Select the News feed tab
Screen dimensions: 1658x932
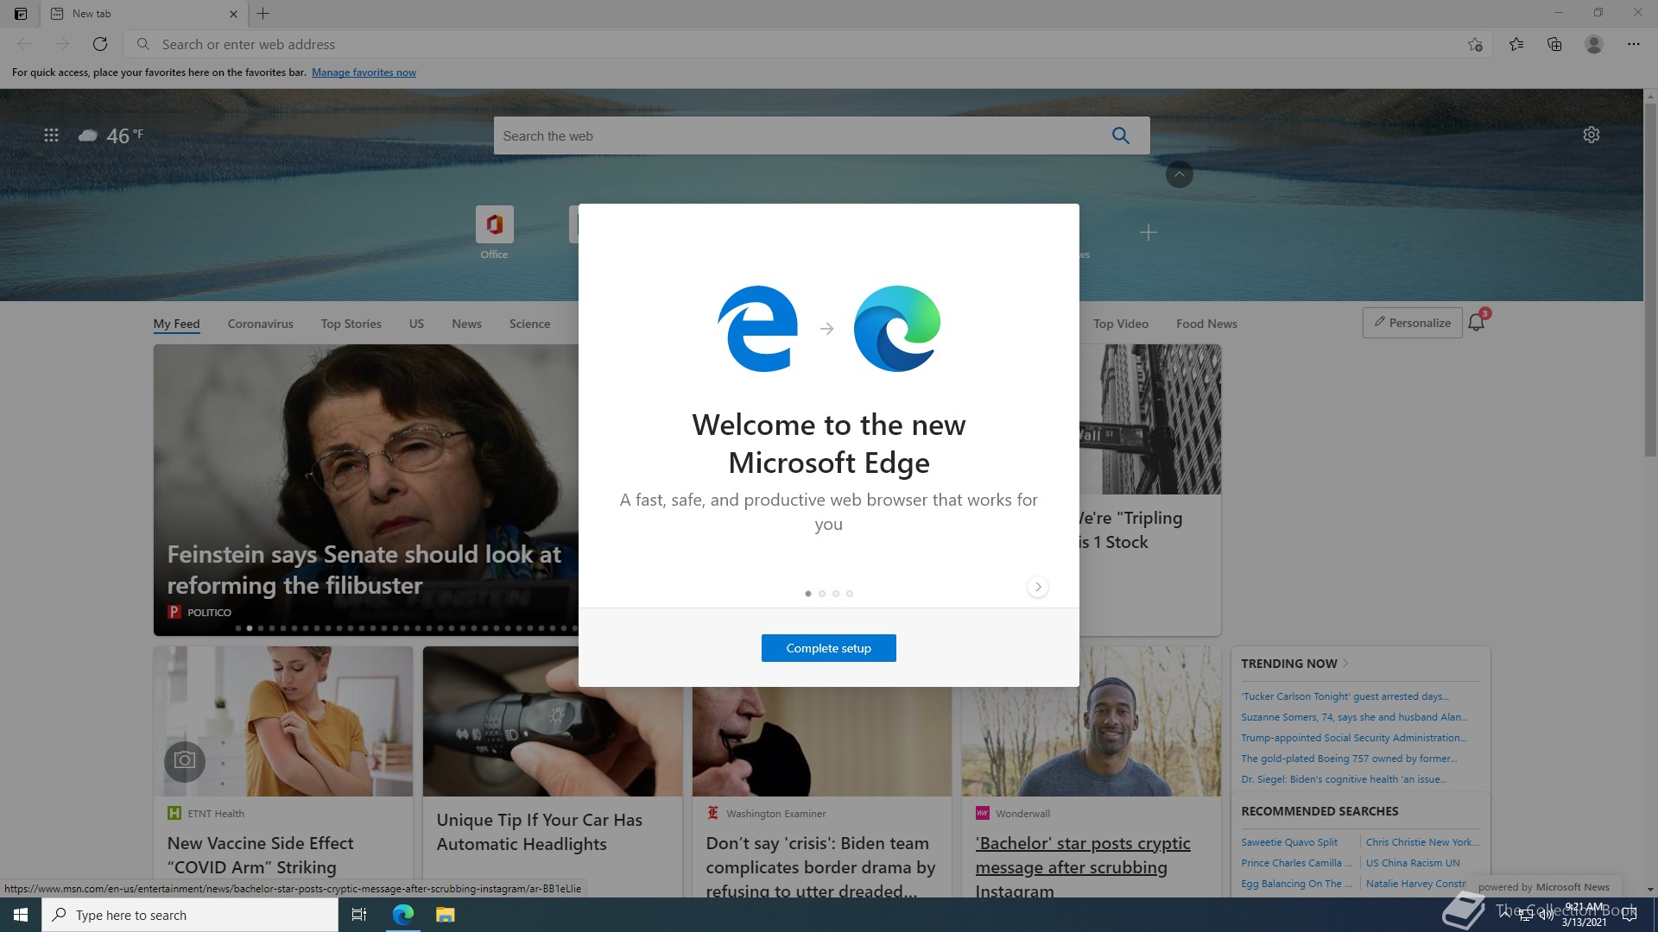point(466,324)
